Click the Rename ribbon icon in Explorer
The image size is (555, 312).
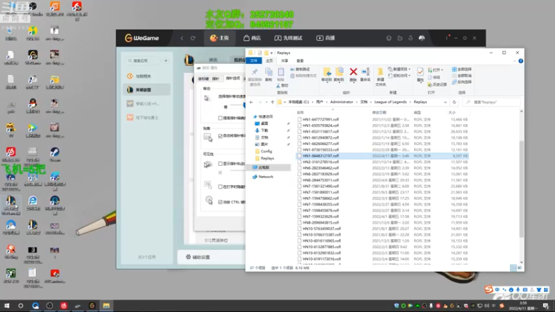click(x=366, y=72)
